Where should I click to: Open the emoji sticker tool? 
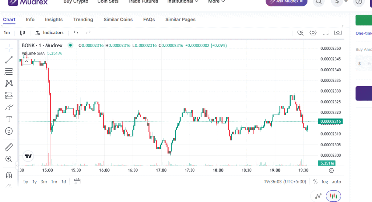coord(9,131)
